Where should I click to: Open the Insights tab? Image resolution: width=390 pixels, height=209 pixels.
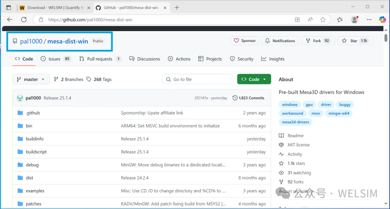(273, 59)
